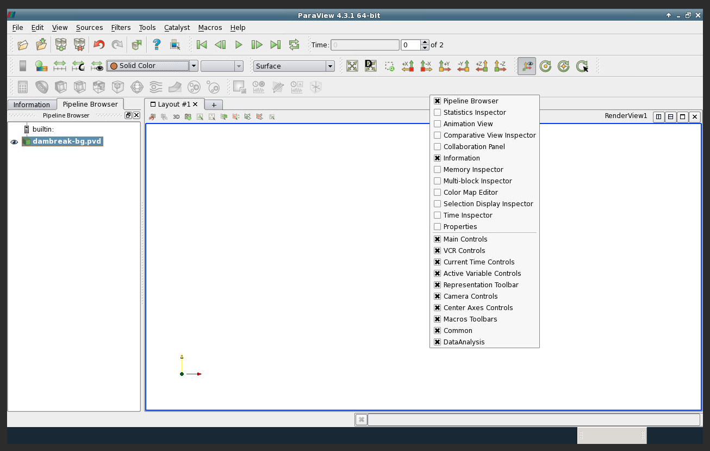Open the Catalyst menu
The height and width of the screenshot is (451, 710).
(177, 27)
